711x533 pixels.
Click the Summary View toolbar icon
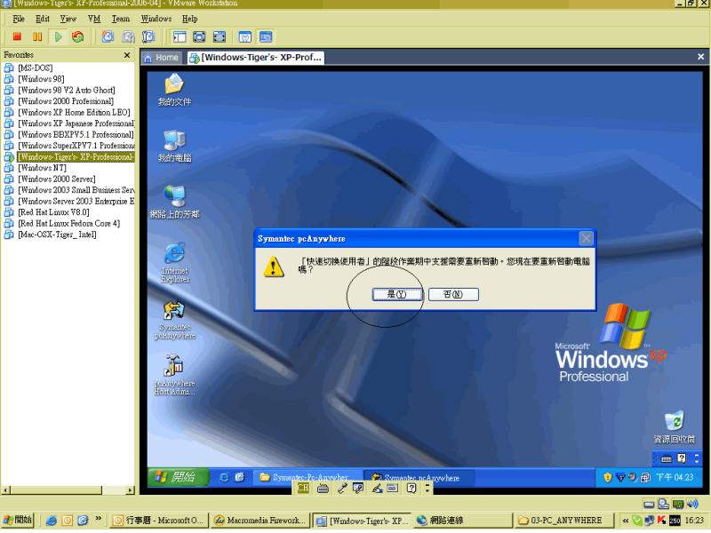pos(245,36)
